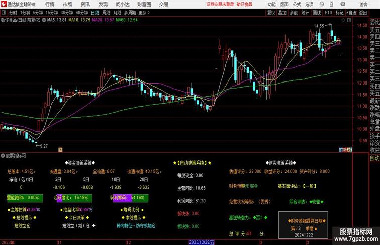Add stock via the +自选 button
Viewport: 380px width, 245px height.
351,13
